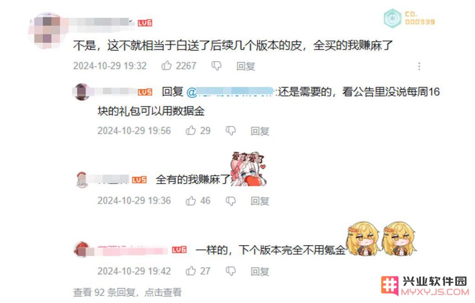Click the CO. 000339 collectible badge
The height and width of the screenshot is (303, 475).
[409, 18]
